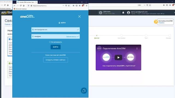The height and width of the screenshot is (98, 175).
Task: Focus the email login field
Action: pos(56,30)
